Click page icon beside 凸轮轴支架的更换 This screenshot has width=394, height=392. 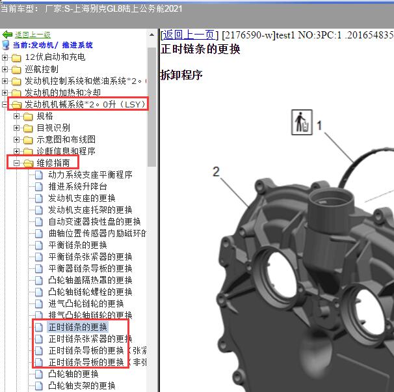39,386
